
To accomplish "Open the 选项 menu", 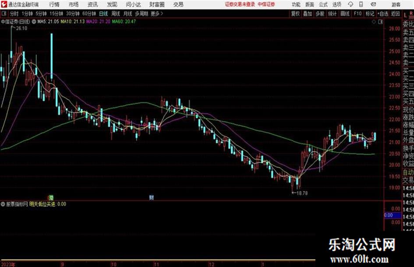I will 337,4.
